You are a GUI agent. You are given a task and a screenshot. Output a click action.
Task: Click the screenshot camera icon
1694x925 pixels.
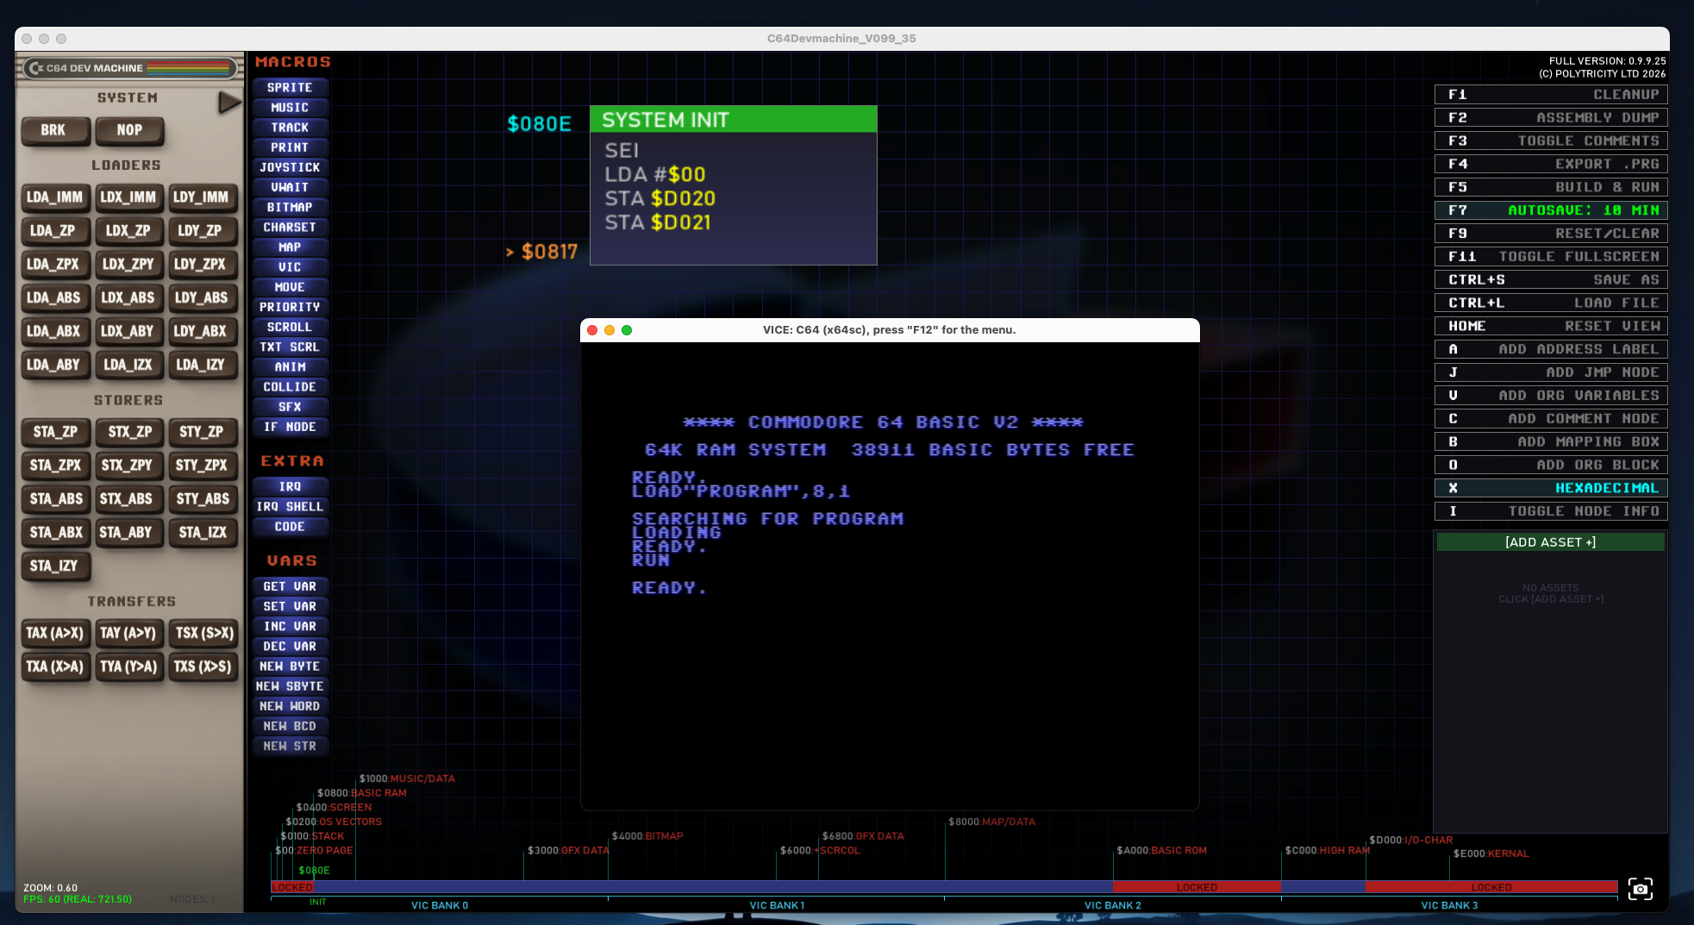pyautogui.click(x=1640, y=889)
